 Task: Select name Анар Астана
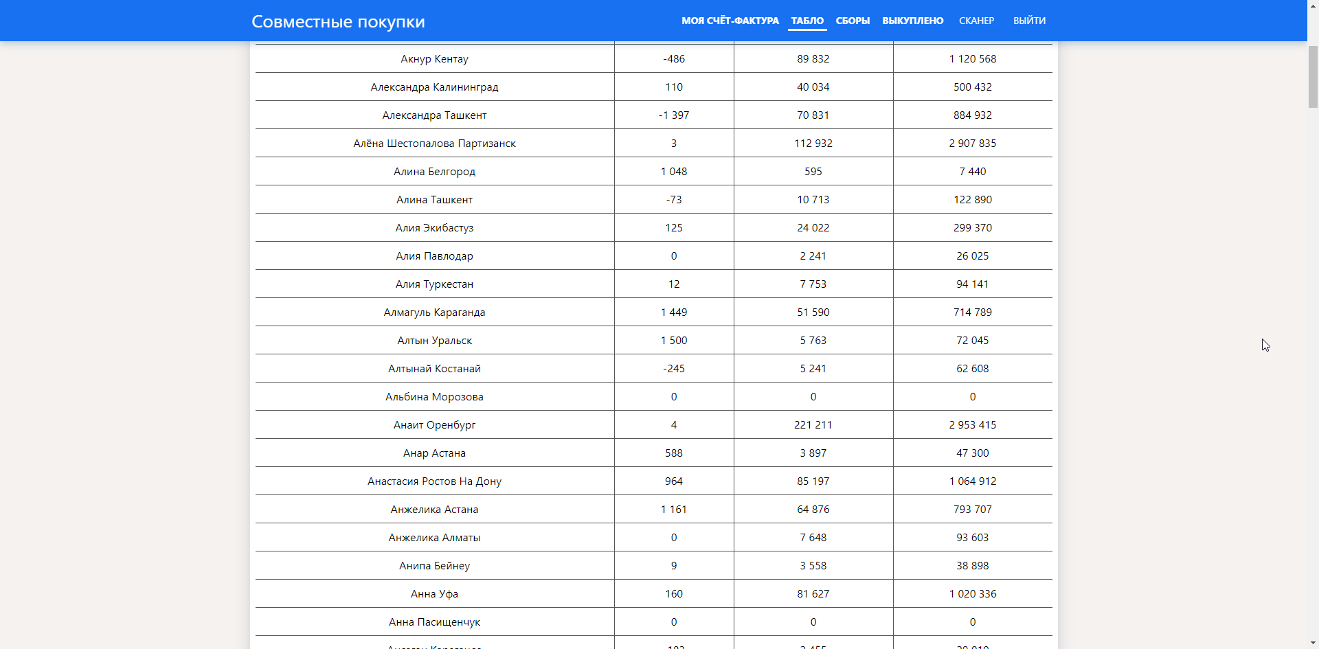(x=434, y=453)
